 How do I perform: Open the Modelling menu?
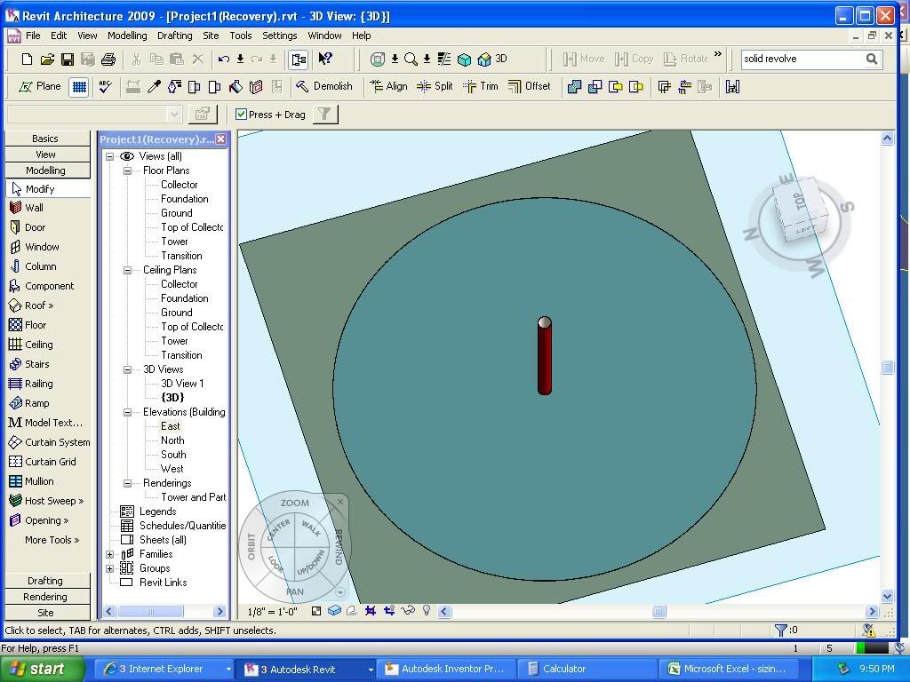(x=127, y=36)
